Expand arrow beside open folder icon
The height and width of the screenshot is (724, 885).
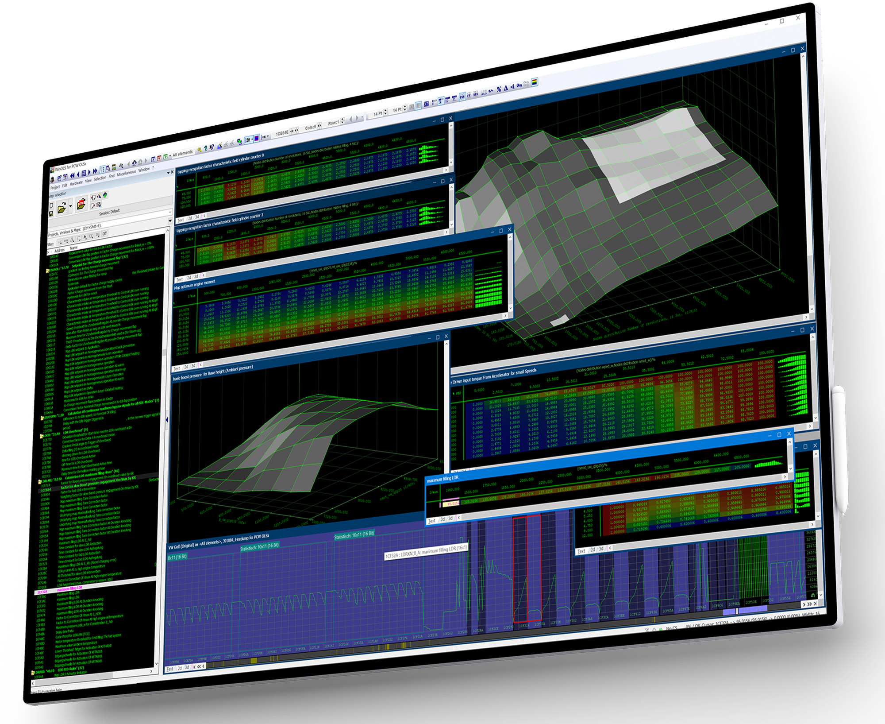coord(71,207)
